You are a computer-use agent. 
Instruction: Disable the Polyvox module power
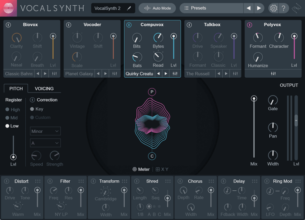point(250,25)
